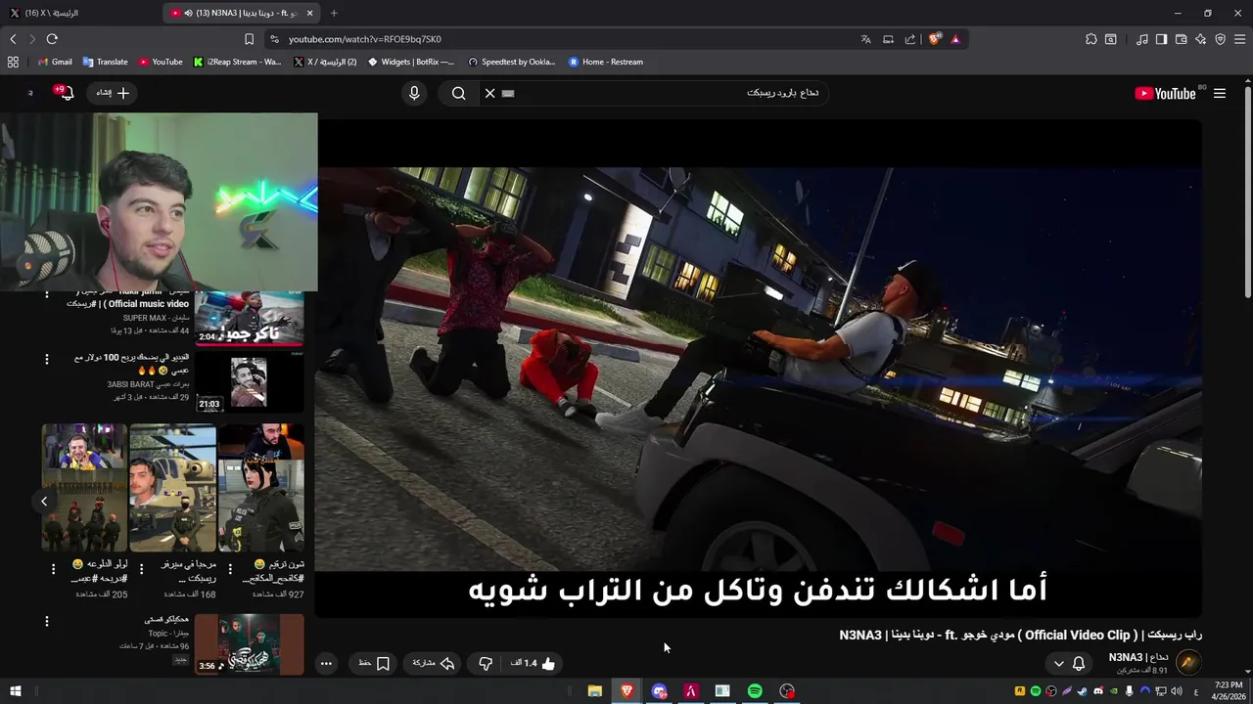Open options for the 168K views short
This screenshot has width=1253, height=704.
click(x=141, y=568)
